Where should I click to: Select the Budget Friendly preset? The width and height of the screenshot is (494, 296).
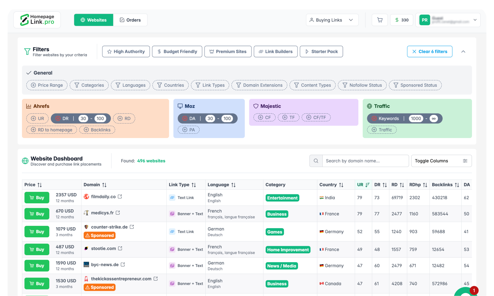[x=177, y=52]
